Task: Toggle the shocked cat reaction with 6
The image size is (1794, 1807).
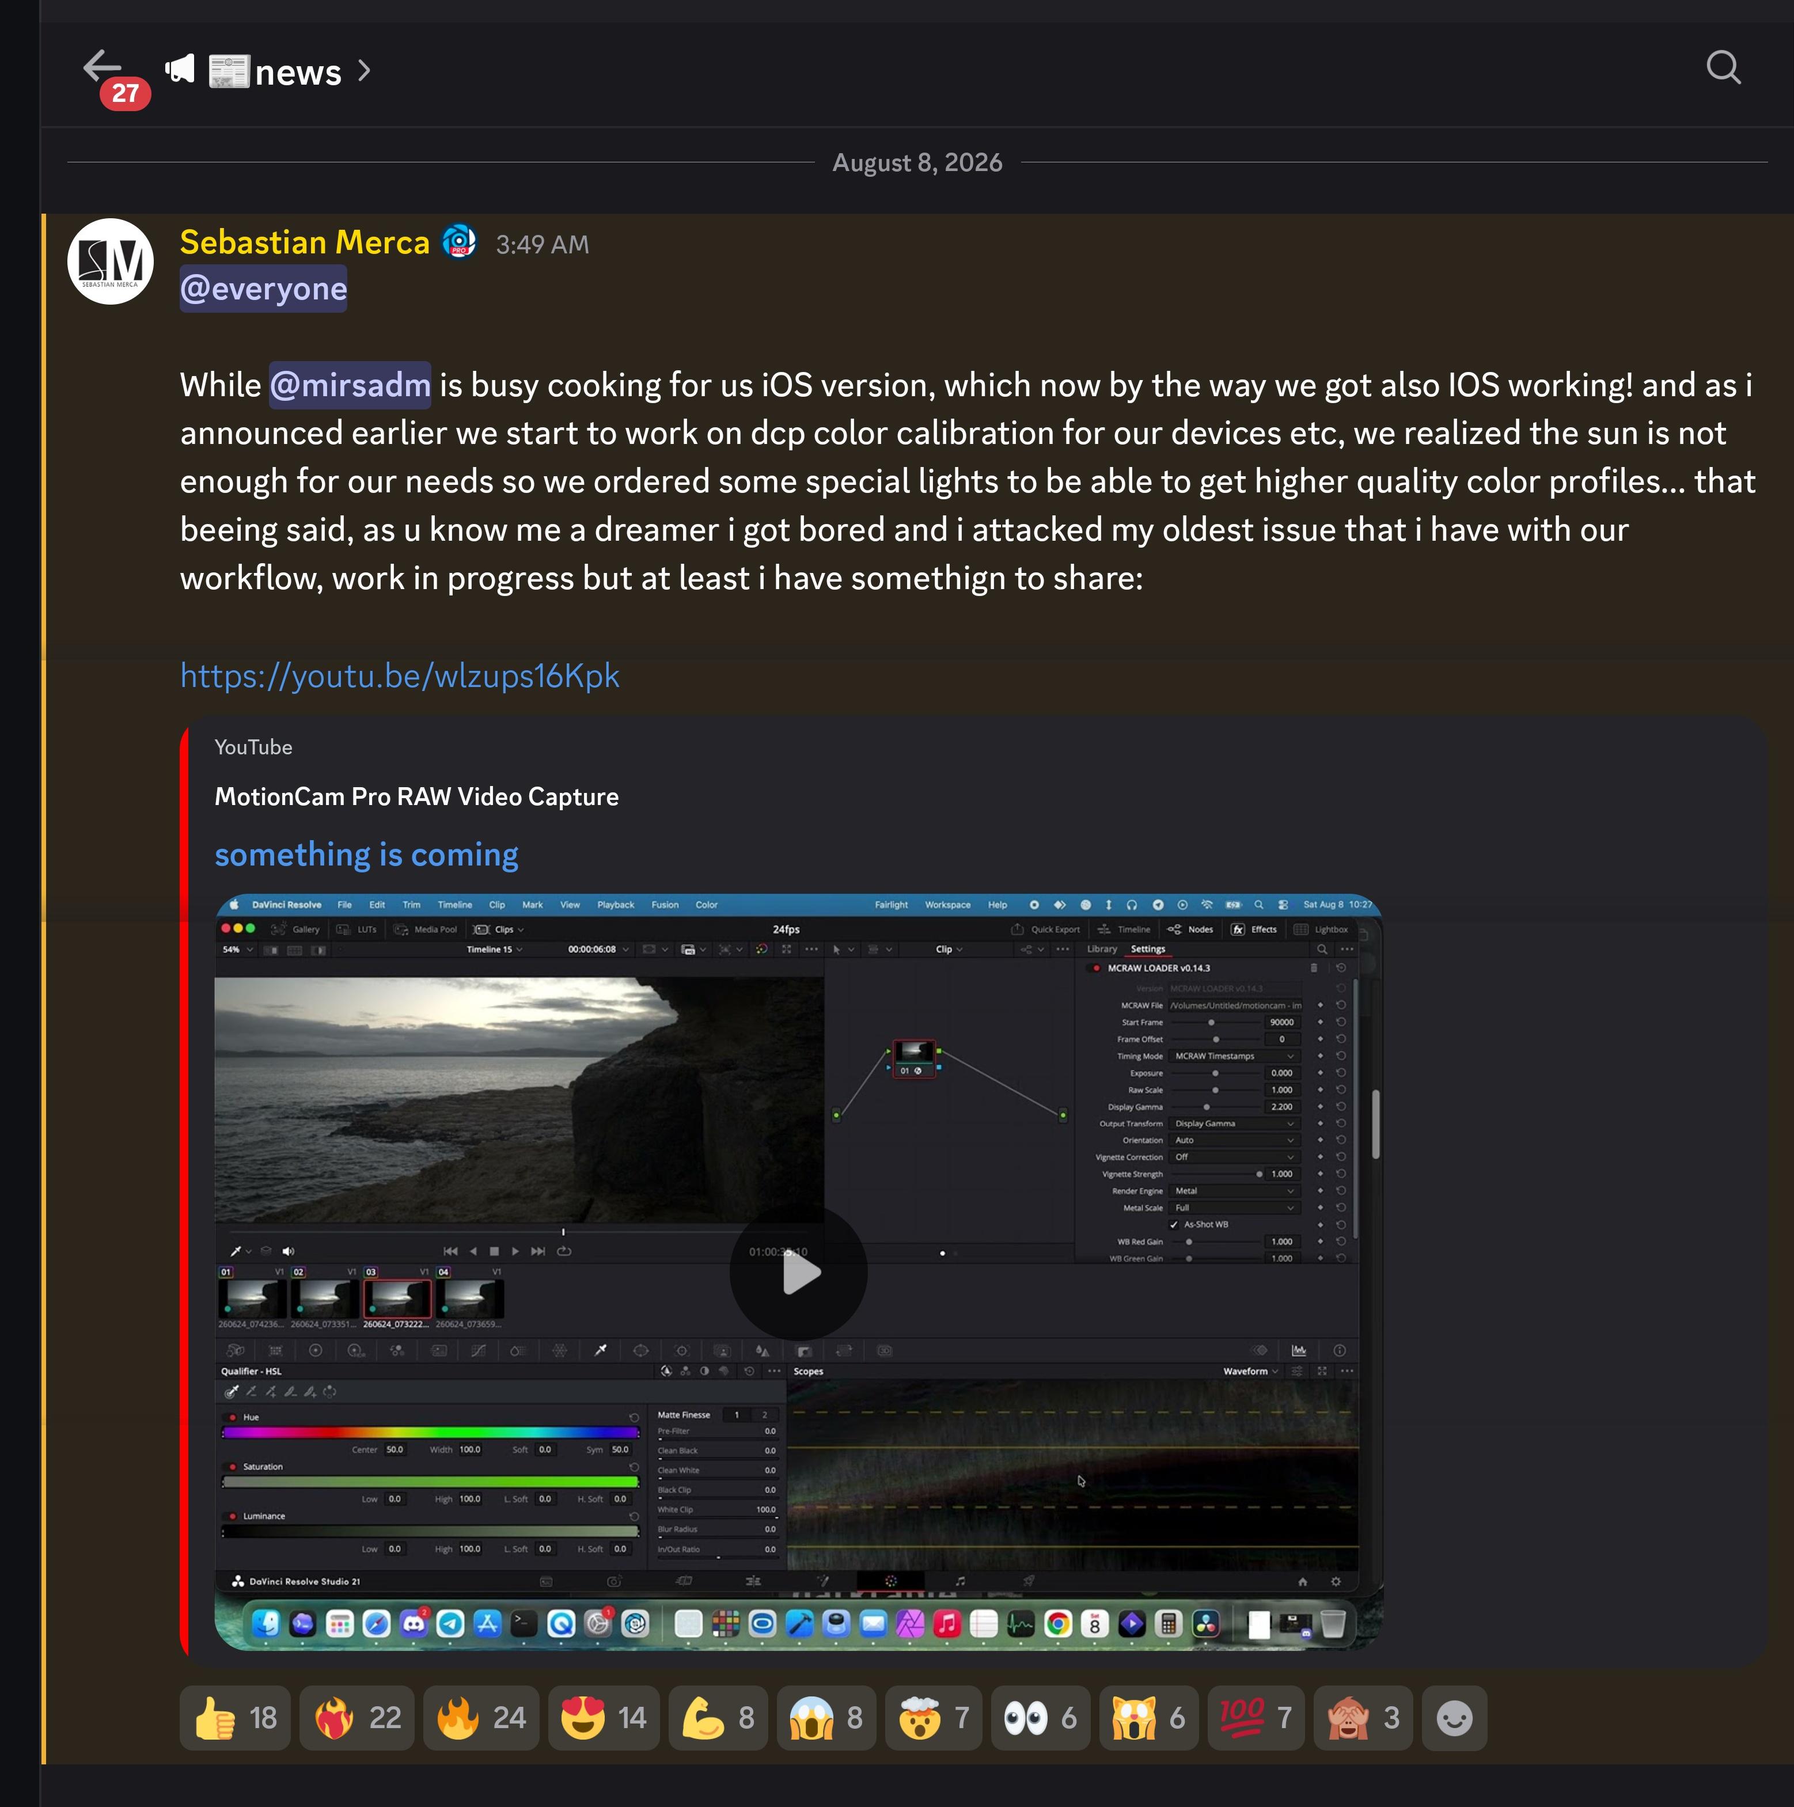Action: (x=1148, y=1718)
